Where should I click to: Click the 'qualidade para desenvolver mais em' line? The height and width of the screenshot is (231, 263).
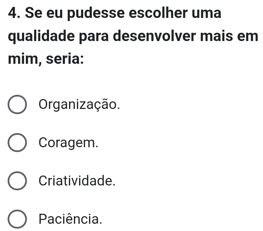point(133,37)
